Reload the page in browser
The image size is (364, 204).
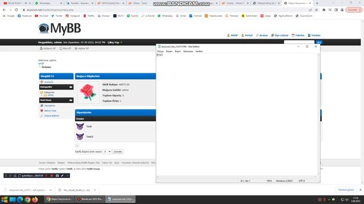click(x=16, y=10)
